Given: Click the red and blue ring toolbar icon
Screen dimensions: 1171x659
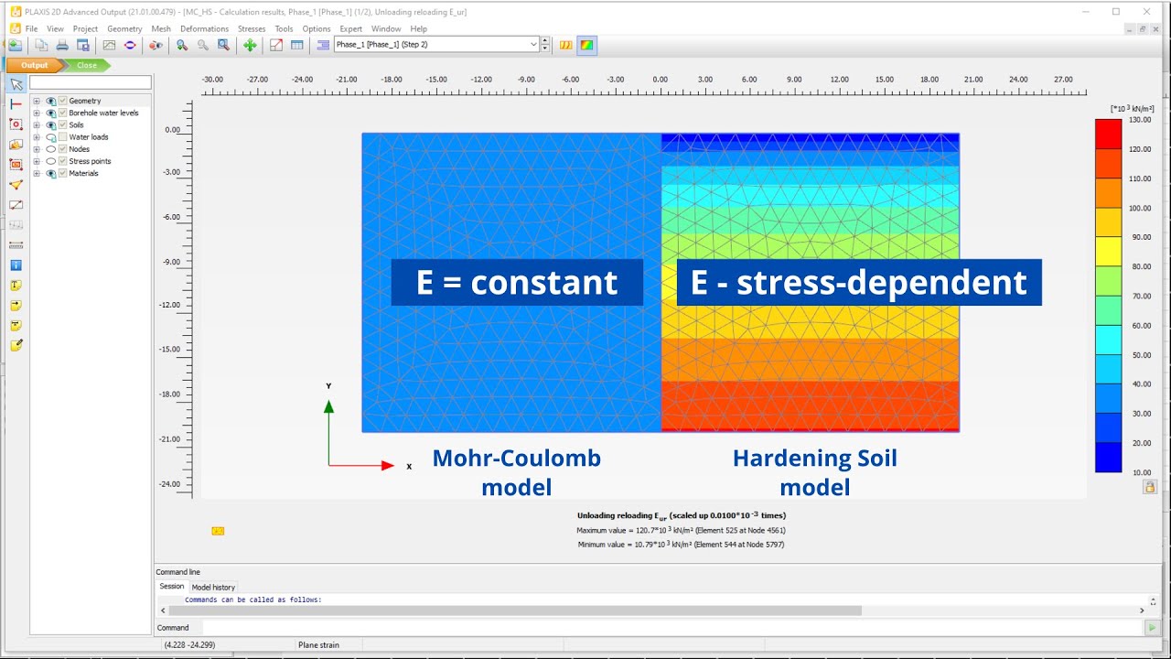Looking at the screenshot, I should pos(130,45).
